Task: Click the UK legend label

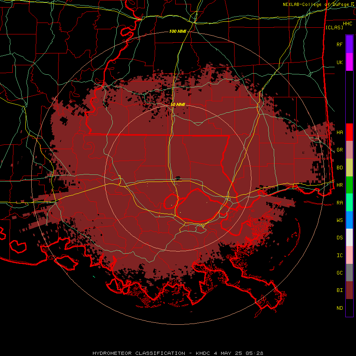Action: coord(340,62)
